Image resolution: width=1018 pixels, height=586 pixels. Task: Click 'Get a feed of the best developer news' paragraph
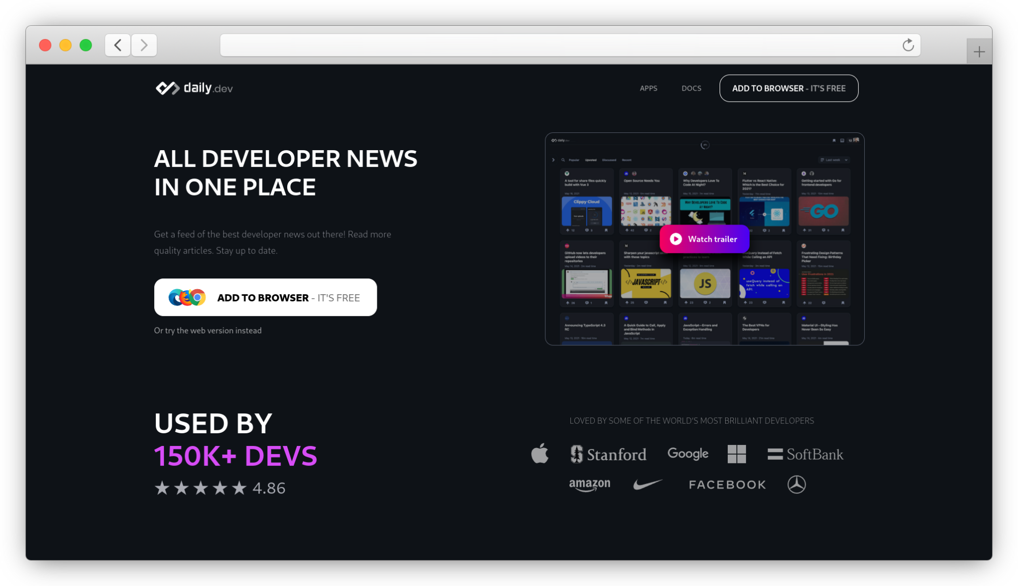point(272,242)
